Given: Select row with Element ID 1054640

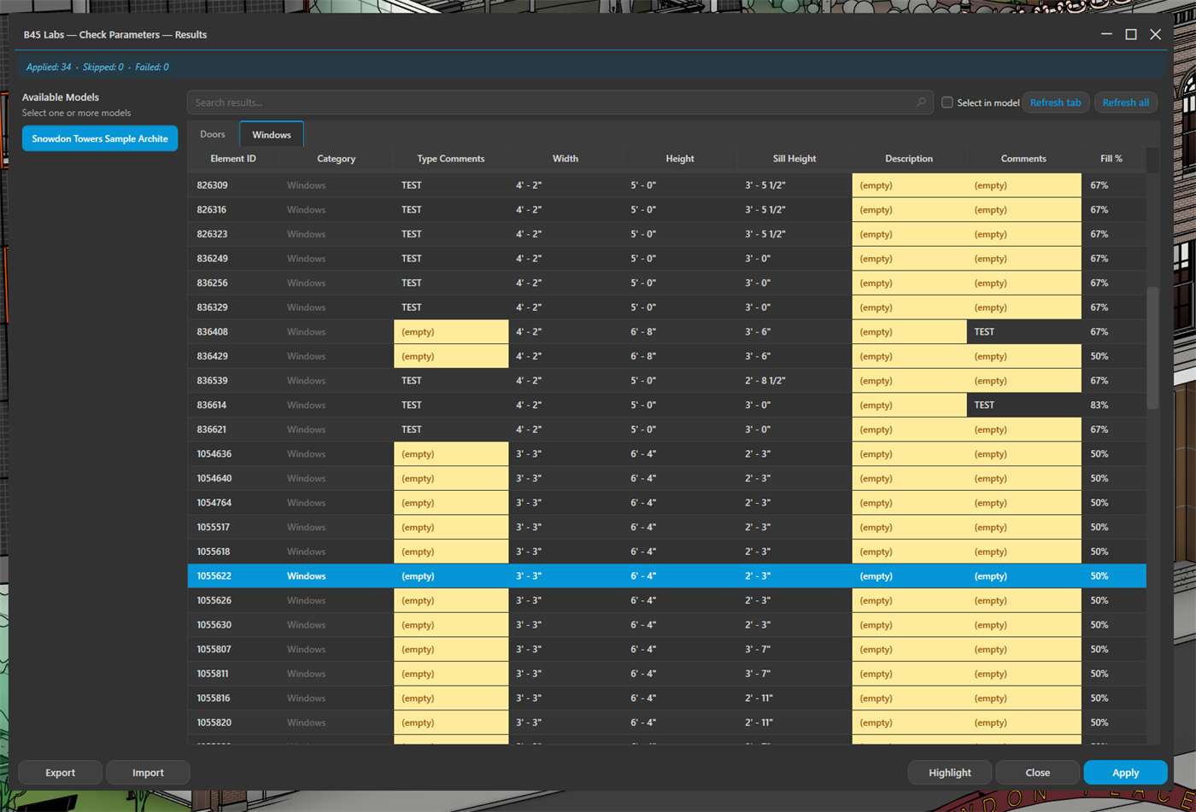Looking at the screenshot, I should tap(667, 478).
